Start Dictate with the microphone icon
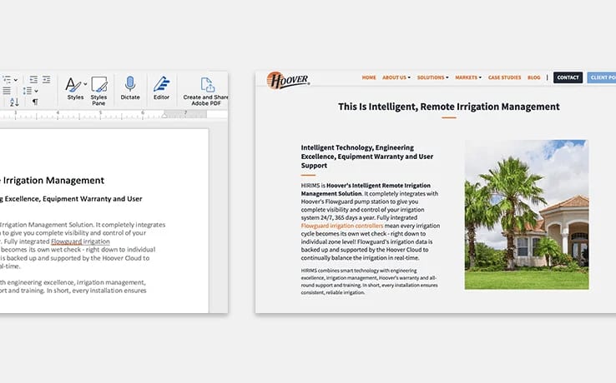The height and width of the screenshot is (383, 616). pos(130,87)
